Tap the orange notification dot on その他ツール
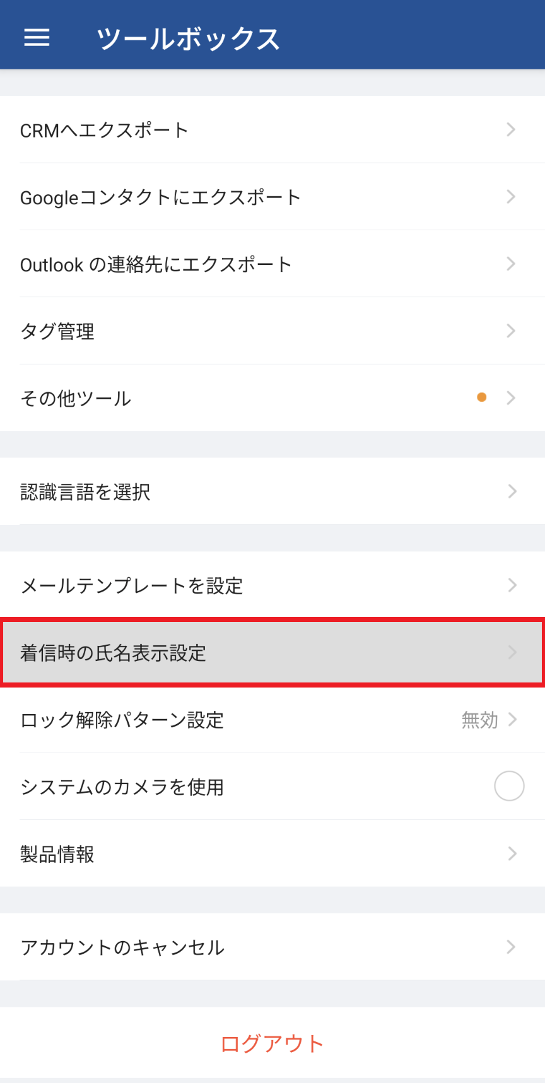The height and width of the screenshot is (1083, 545). point(481,397)
